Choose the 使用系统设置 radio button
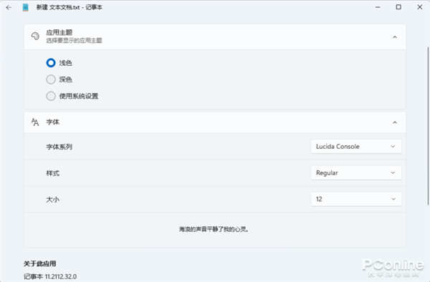The height and width of the screenshot is (282, 430). pos(51,96)
